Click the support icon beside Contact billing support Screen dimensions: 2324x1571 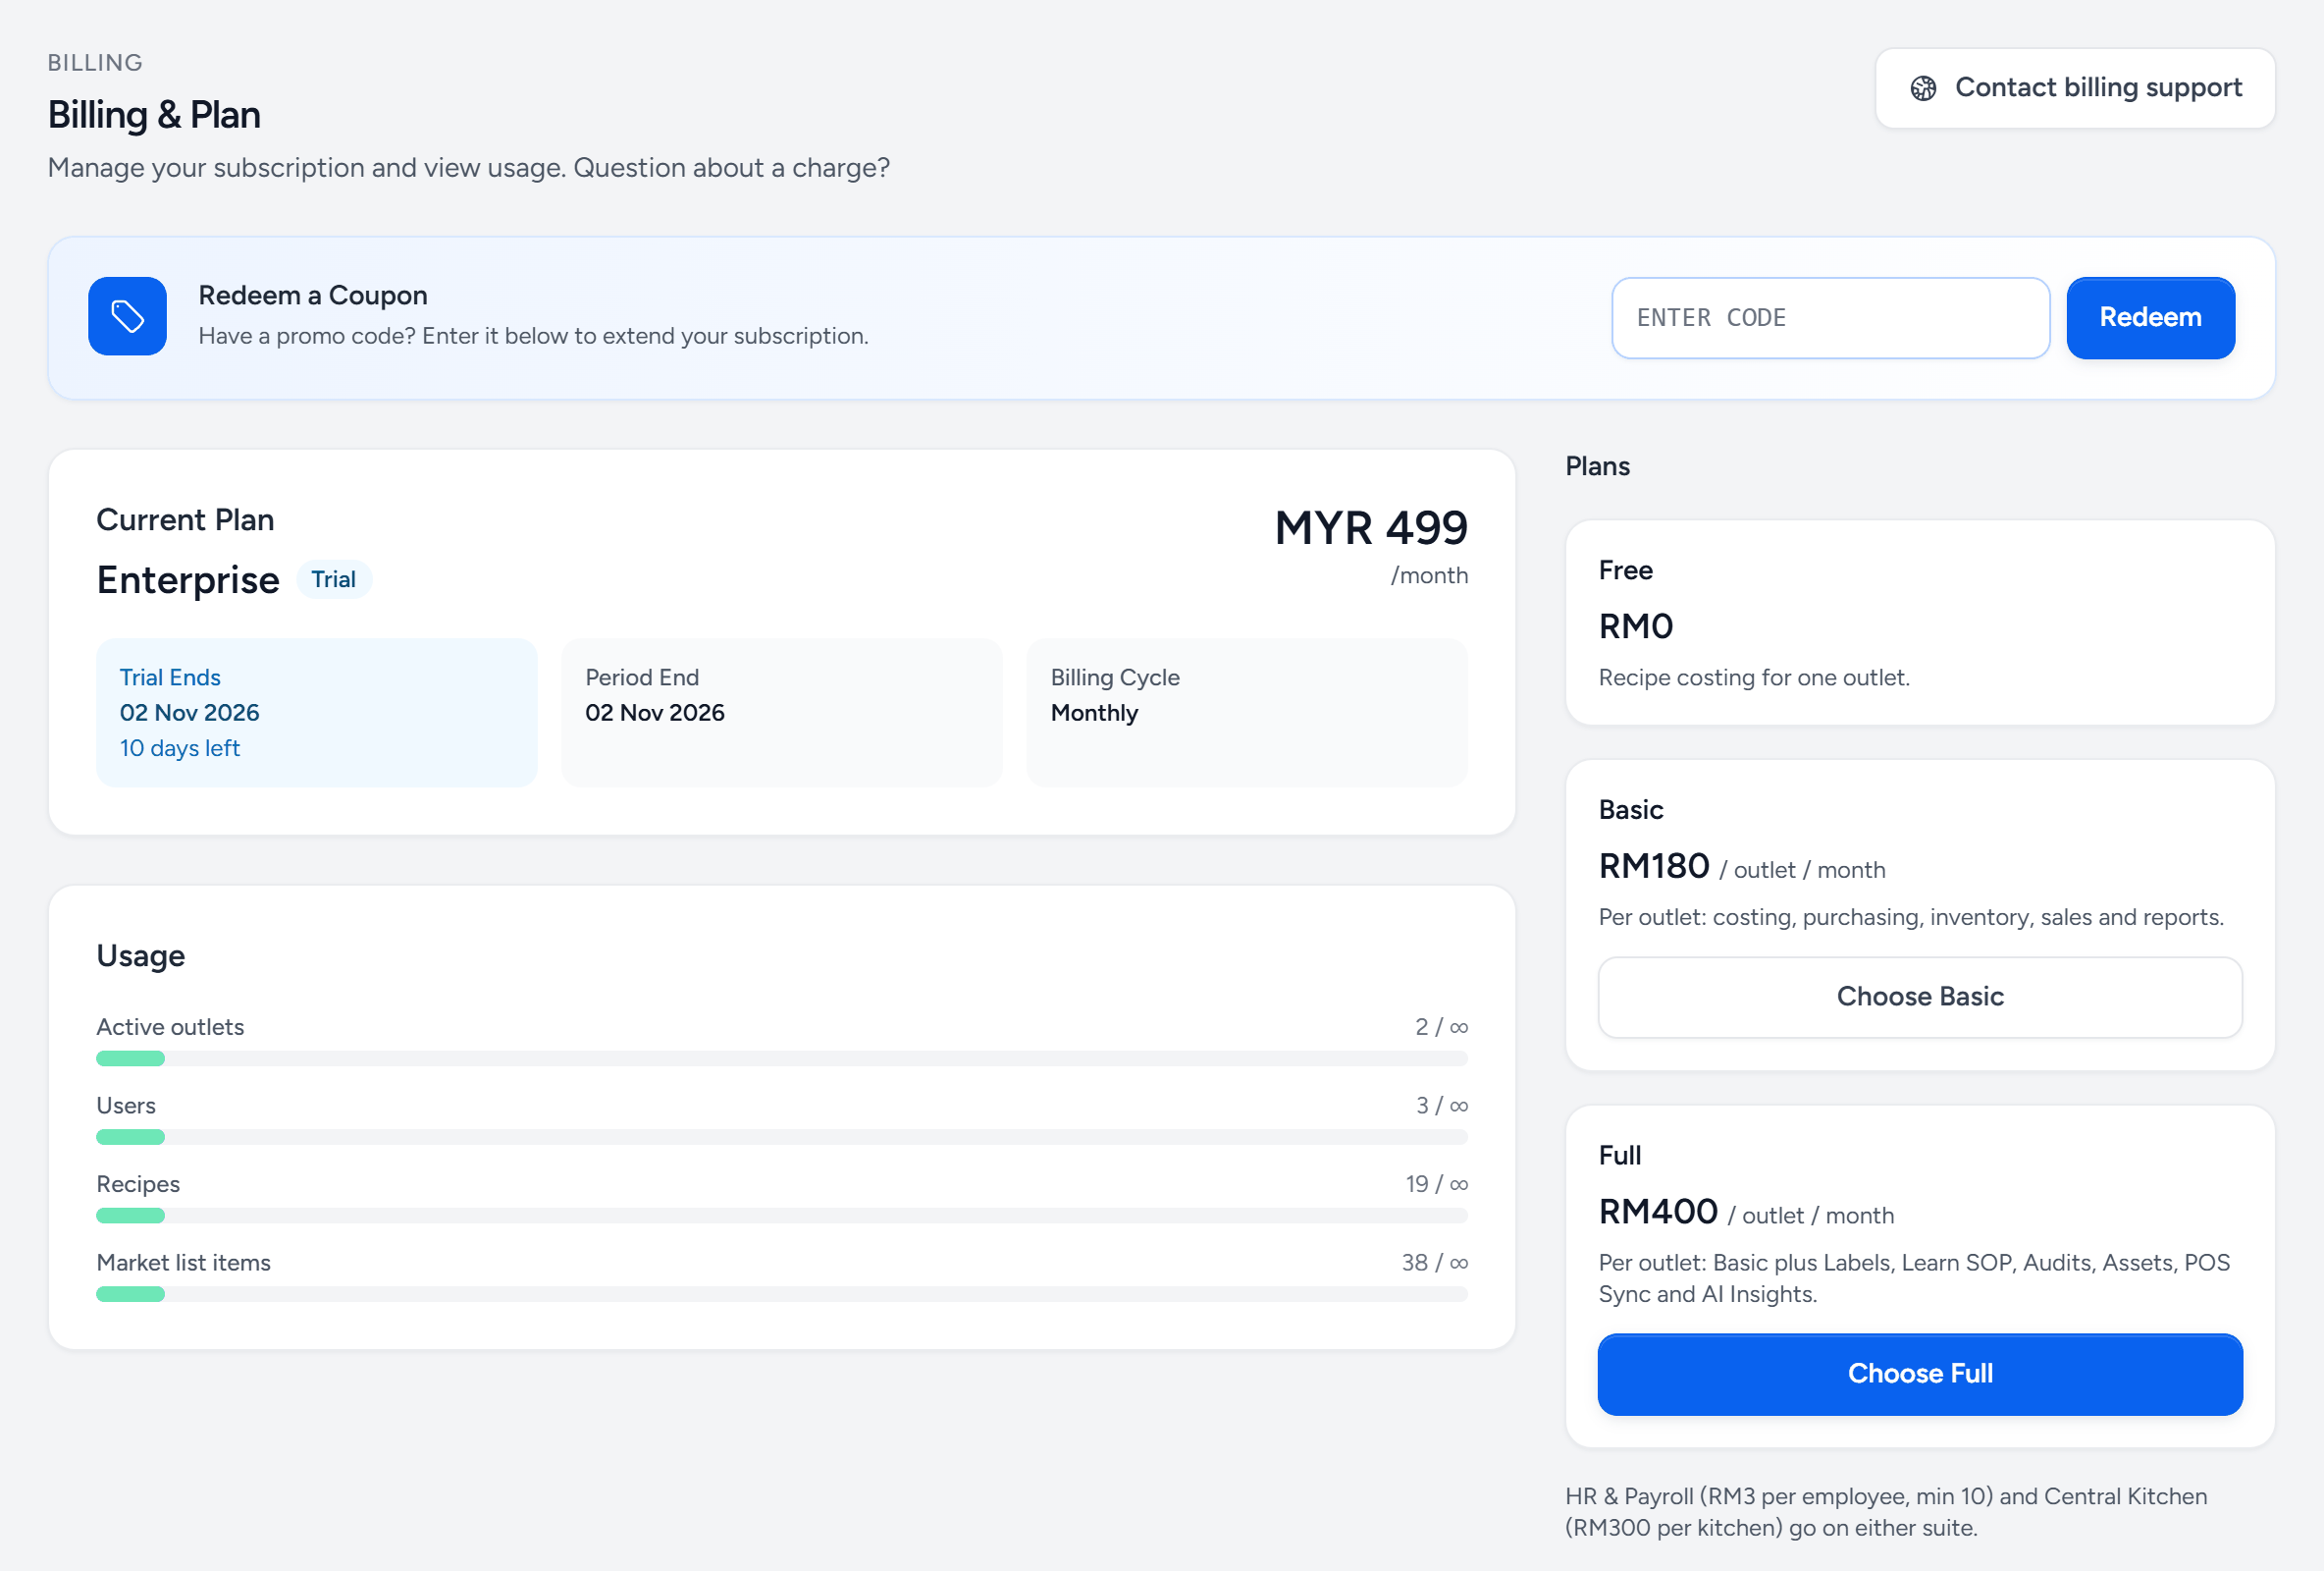[x=1923, y=88]
